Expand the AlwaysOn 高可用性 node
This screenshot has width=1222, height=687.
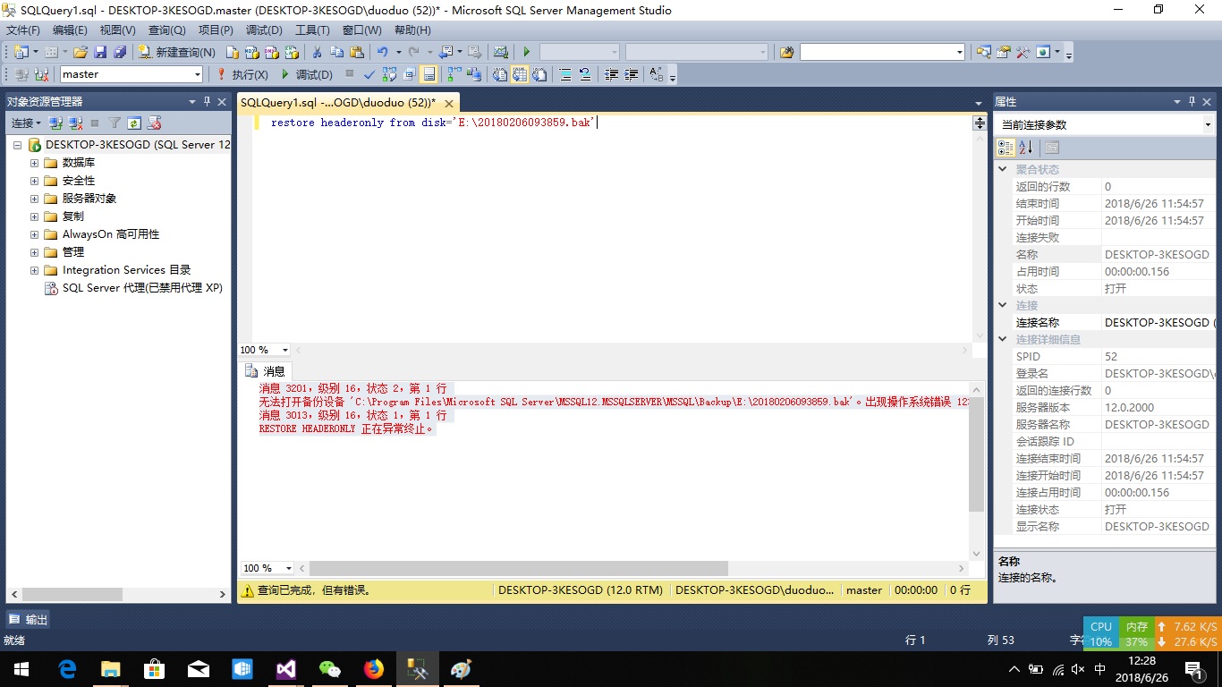click(x=34, y=234)
